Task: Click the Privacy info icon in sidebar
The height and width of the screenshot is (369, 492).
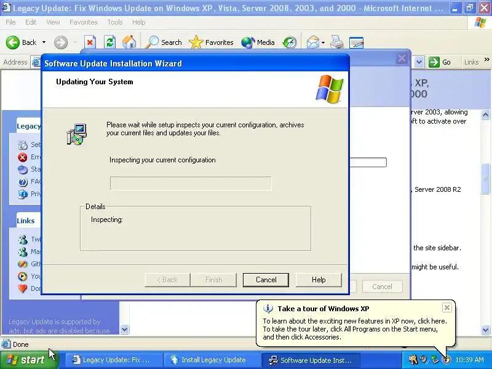Action: 23,194
